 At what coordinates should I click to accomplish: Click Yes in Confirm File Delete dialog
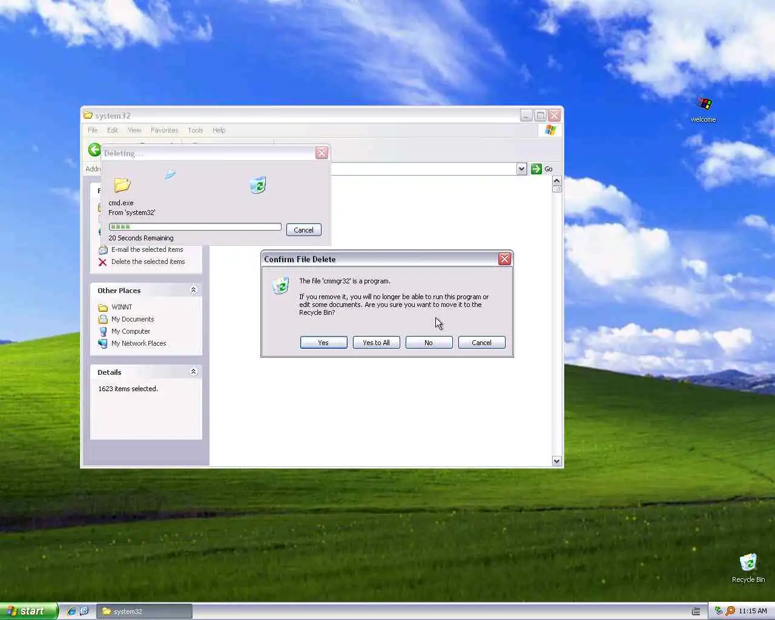(323, 343)
